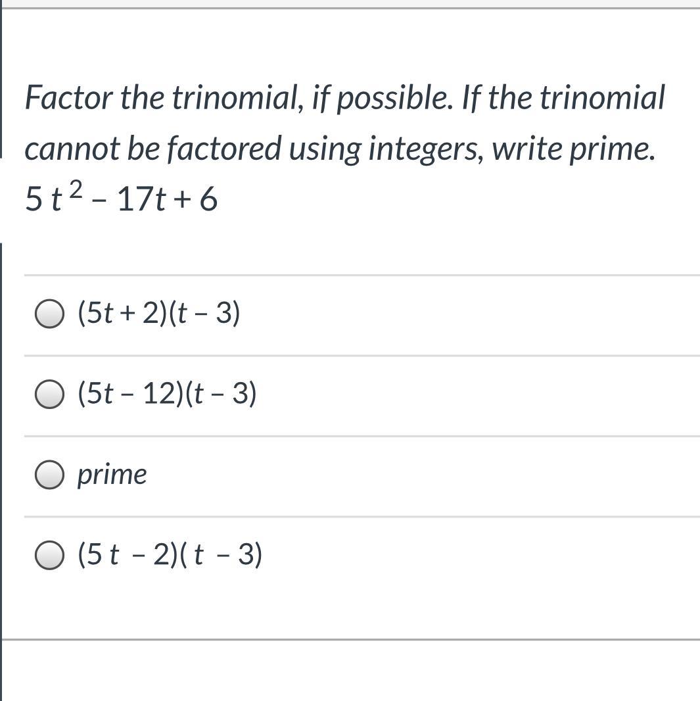700x701 pixels.
Task: Click 'write prime.' ending the question
Action: click(x=574, y=149)
